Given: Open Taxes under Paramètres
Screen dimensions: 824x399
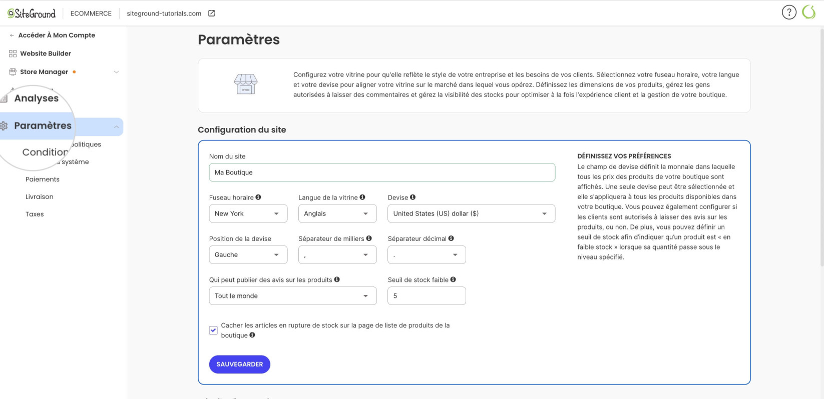Looking at the screenshot, I should (35, 214).
